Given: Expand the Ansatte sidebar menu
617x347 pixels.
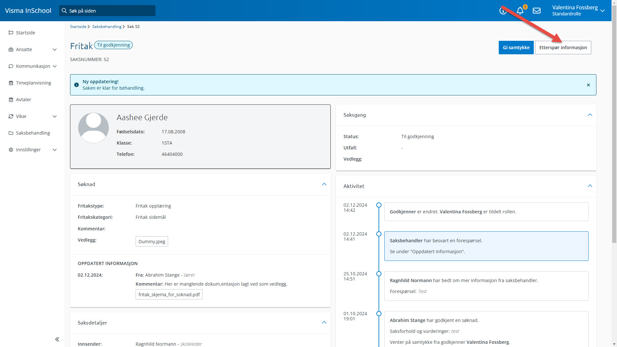Looking at the screenshot, I should point(55,49).
